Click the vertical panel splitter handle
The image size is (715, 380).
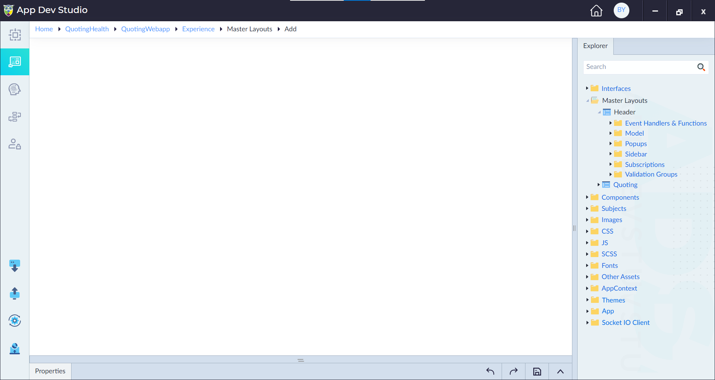tap(575, 228)
